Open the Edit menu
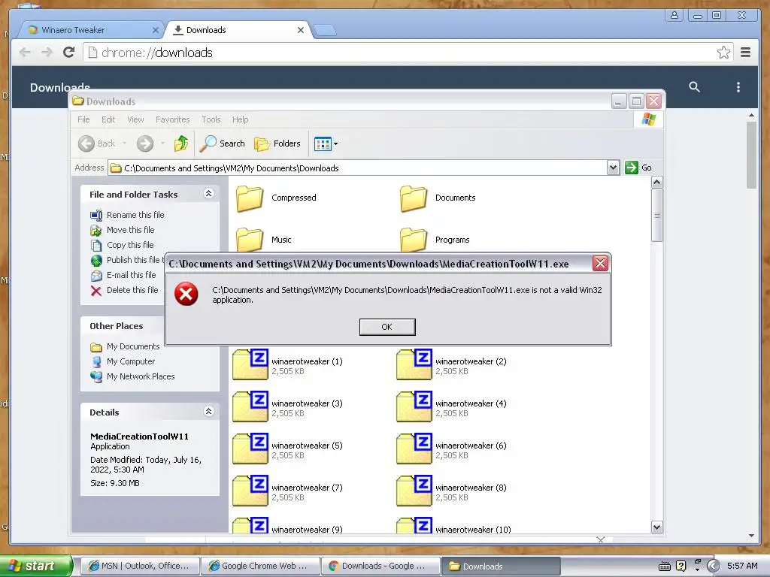This screenshot has height=577, width=770. [x=108, y=119]
